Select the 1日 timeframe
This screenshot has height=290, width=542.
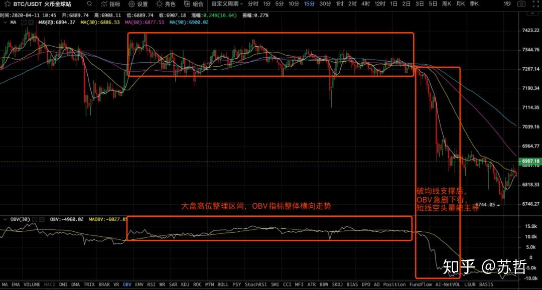tap(393, 4)
